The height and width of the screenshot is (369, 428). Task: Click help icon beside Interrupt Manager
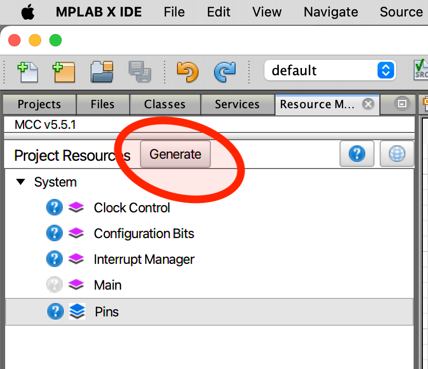coord(55,259)
